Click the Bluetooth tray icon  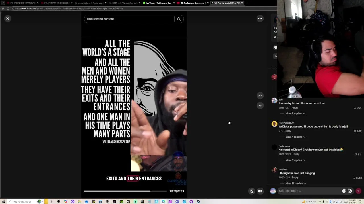[330, 201]
